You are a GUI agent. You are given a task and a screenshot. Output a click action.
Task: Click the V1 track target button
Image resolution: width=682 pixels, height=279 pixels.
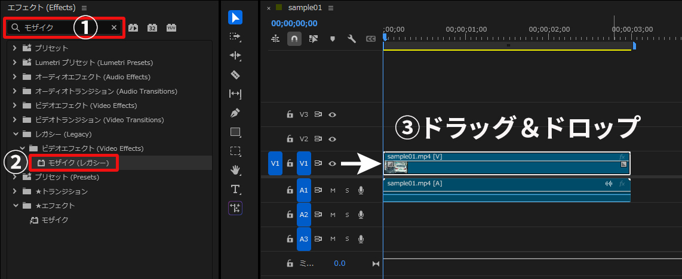click(304, 163)
